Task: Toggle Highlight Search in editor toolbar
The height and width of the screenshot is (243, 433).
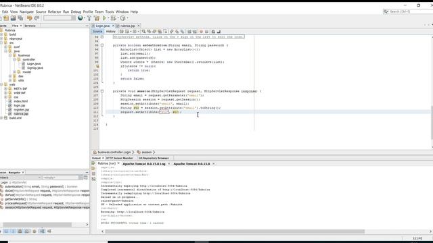Action: click(x=160, y=32)
